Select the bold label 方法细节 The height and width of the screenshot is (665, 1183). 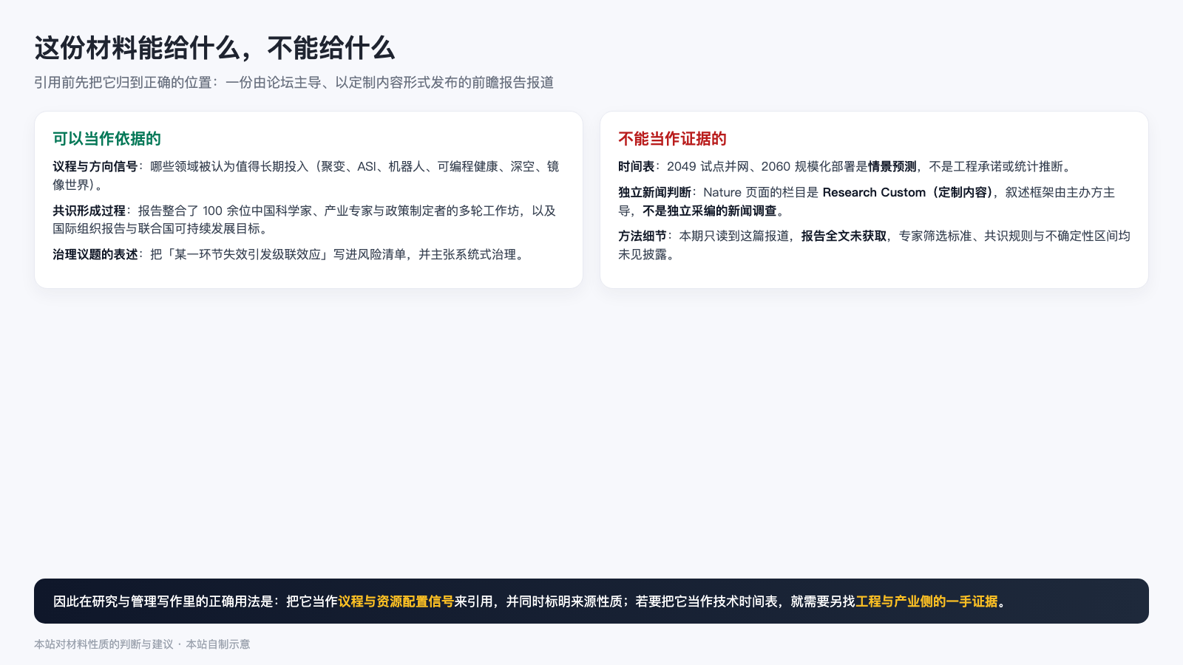[643, 236]
